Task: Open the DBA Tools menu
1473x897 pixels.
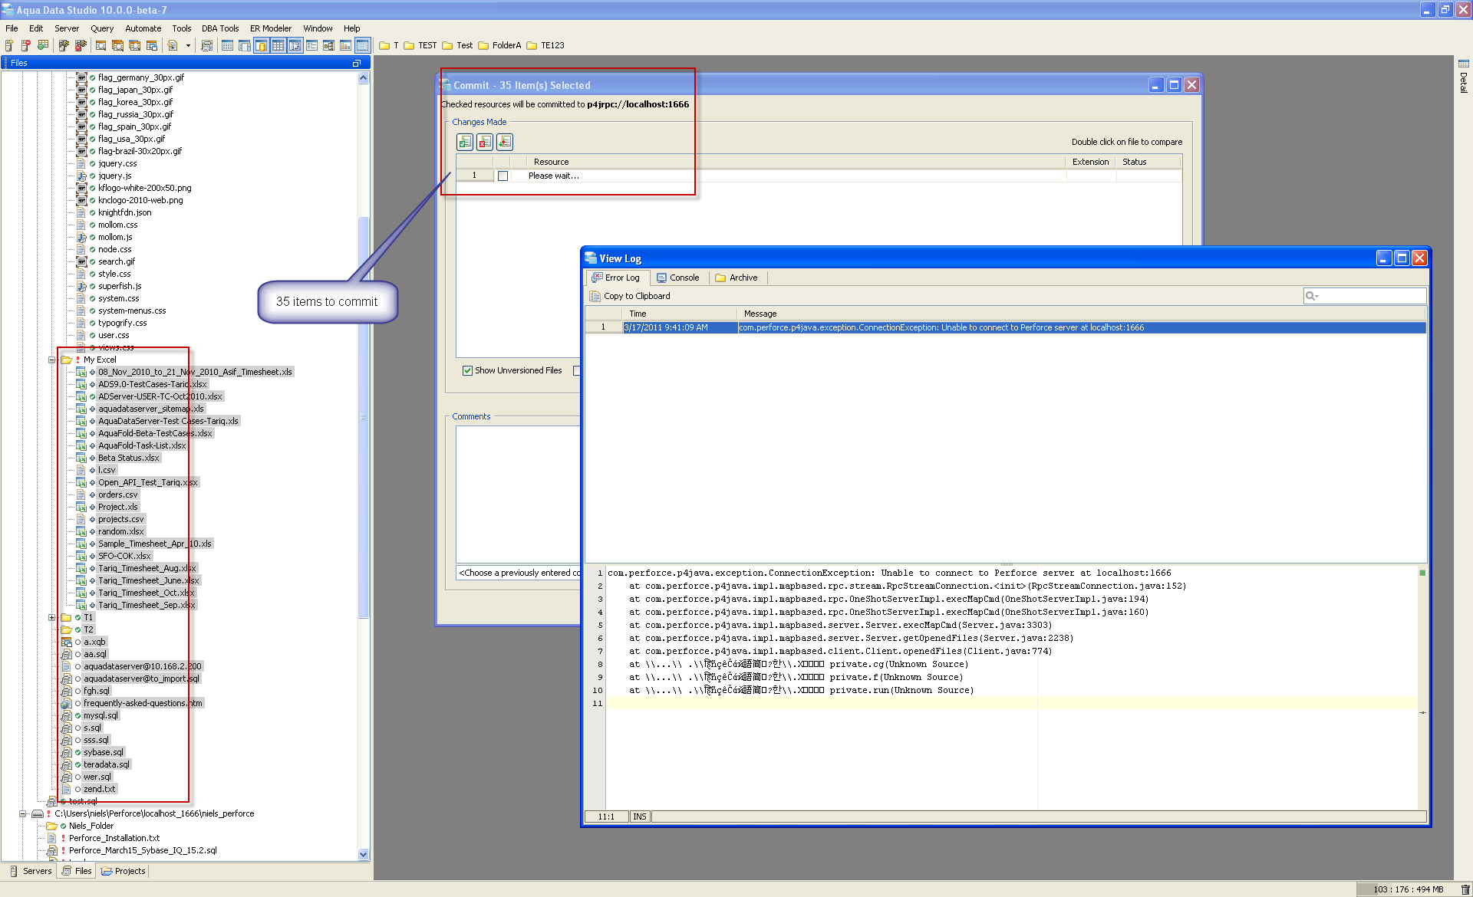Action: coord(220,28)
